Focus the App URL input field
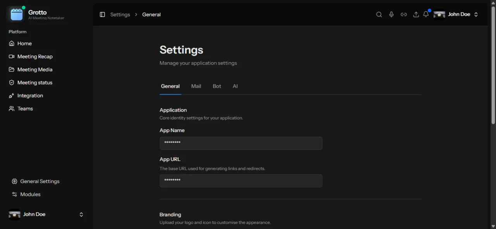Image resolution: width=496 pixels, height=229 pixels. coord(241,181)
